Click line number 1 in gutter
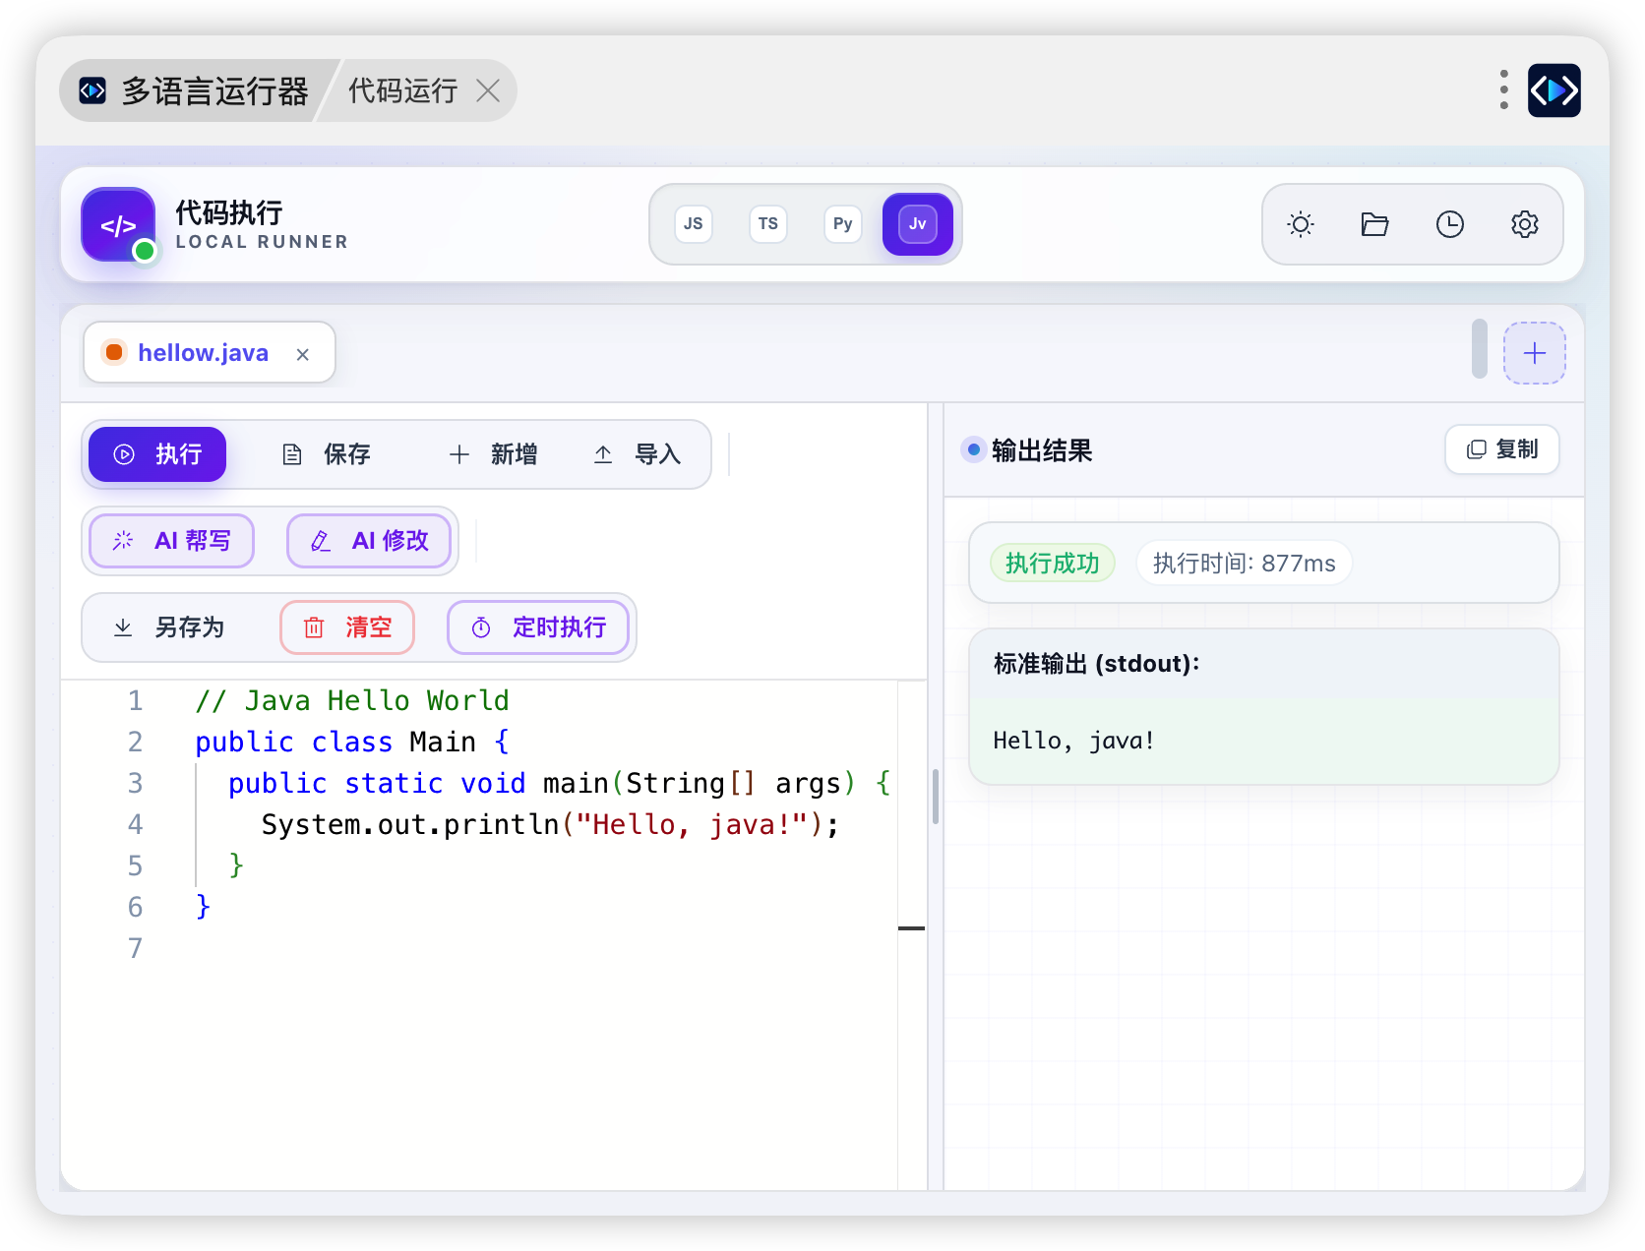 [x=135, y=701]
